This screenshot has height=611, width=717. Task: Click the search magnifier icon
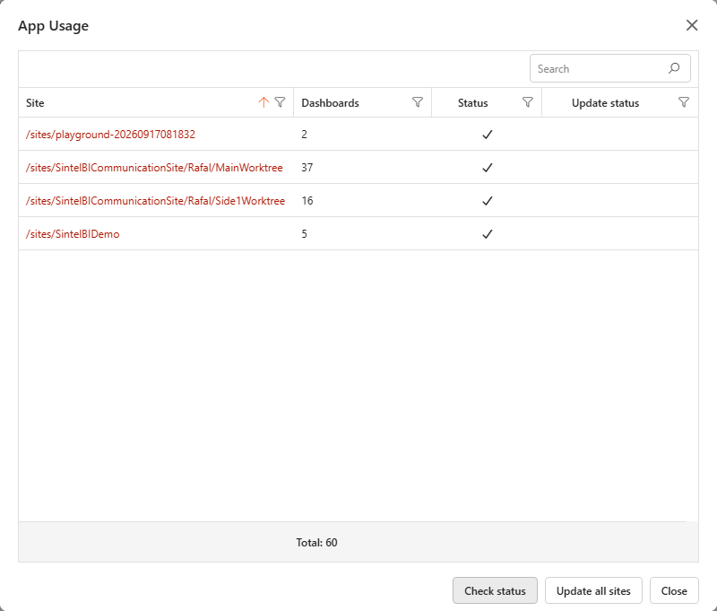coord(674,69)
